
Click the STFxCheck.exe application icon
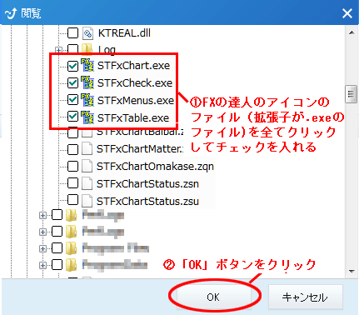click(x=87, y=82)
